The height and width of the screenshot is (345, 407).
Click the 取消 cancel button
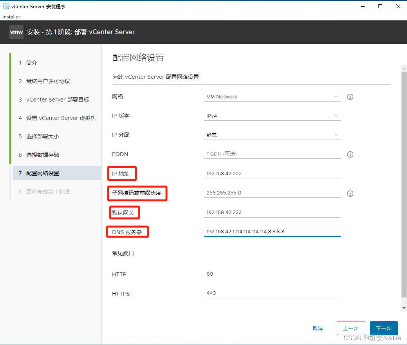pos(318,329)
